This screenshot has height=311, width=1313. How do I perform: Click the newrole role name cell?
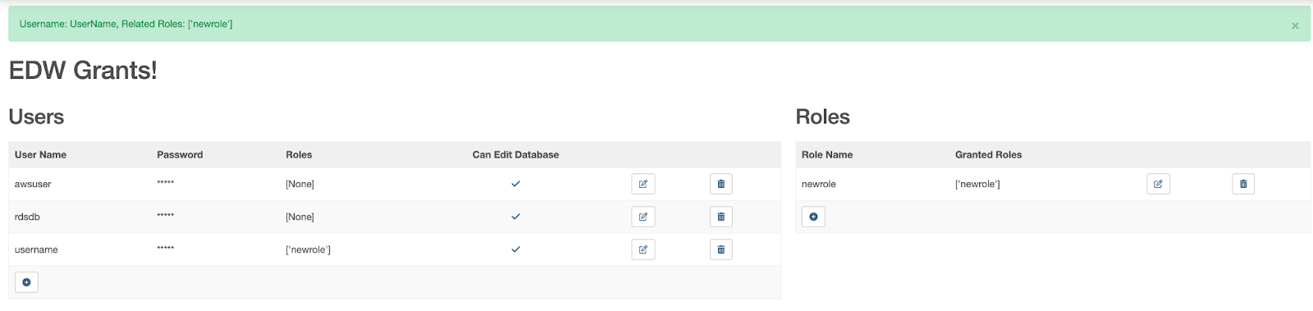coord(819,184)
